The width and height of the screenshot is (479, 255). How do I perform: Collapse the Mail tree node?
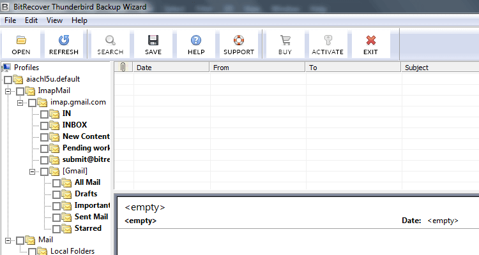(8, 241)
